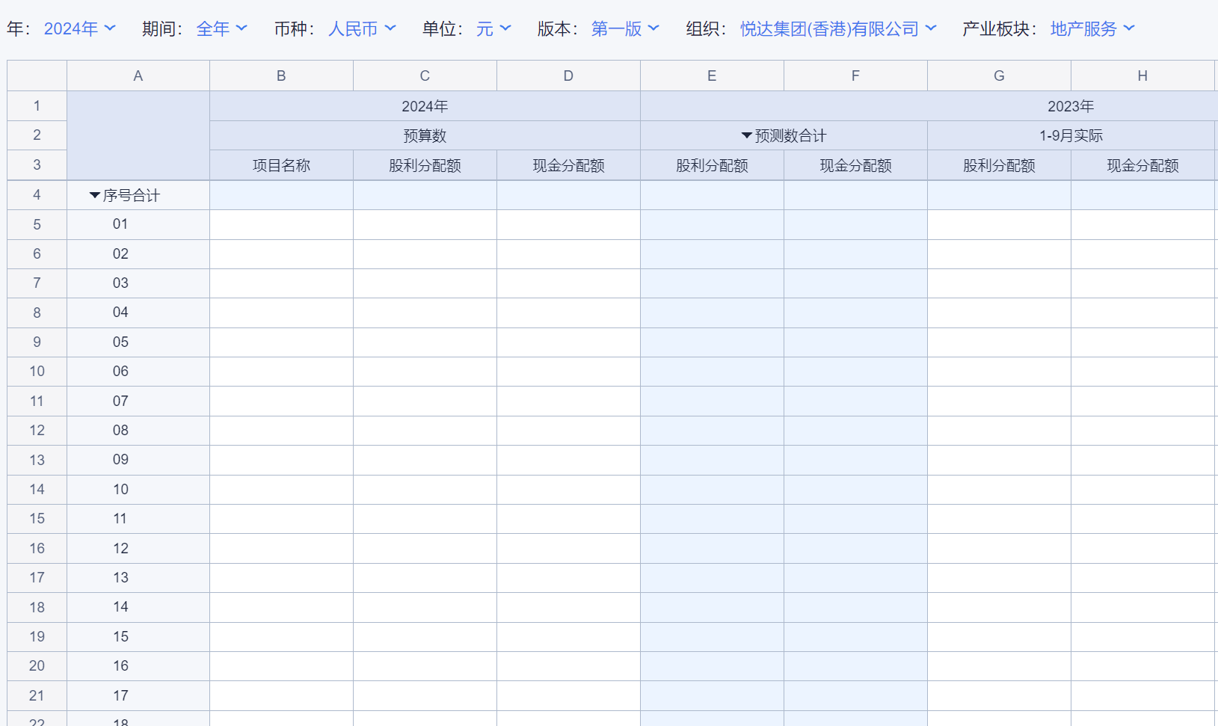Change the 单位 元 selection
Viewport: 1218px width, 726px height.
(493, 28)
